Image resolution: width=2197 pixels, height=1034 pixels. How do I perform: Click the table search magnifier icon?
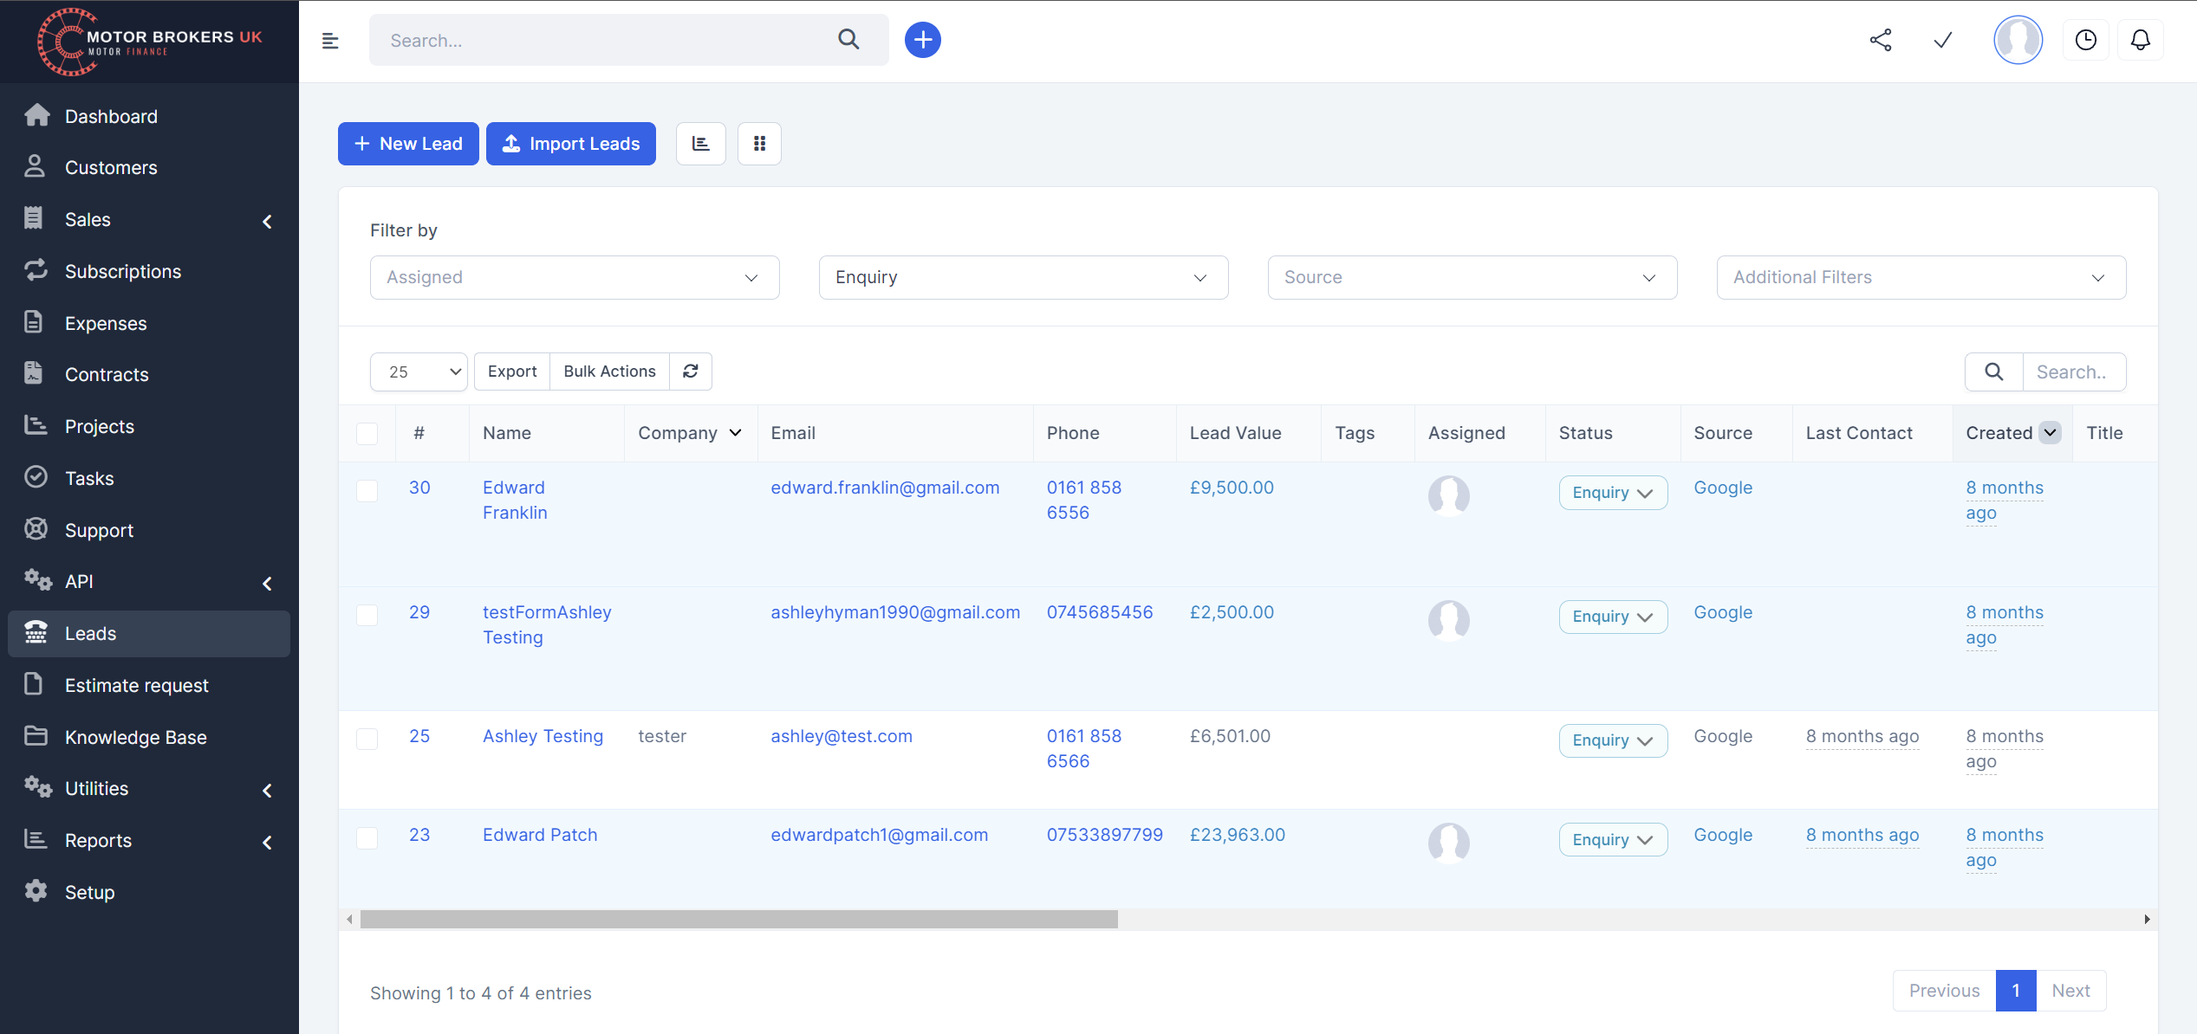(1994, 372)
